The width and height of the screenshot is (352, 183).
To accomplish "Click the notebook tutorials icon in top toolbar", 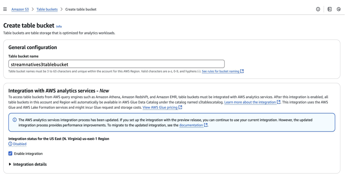I will [330, 9].
